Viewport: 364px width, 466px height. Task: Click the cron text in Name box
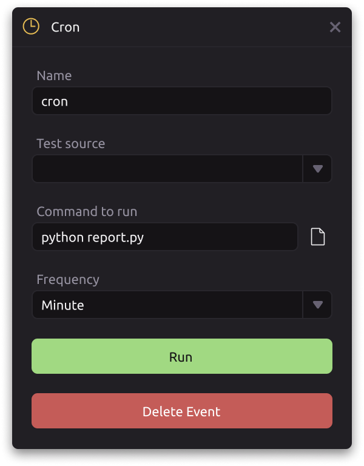55,102
